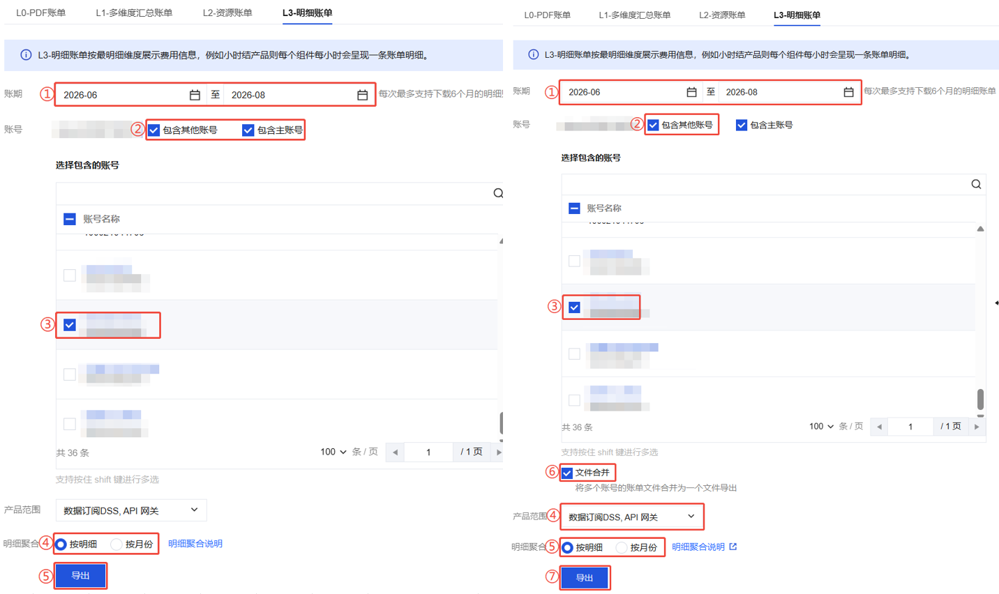The image size is (999, 594).
Task: Toggle 包含其他账号 checkbox in left panel
Action: 154,130
